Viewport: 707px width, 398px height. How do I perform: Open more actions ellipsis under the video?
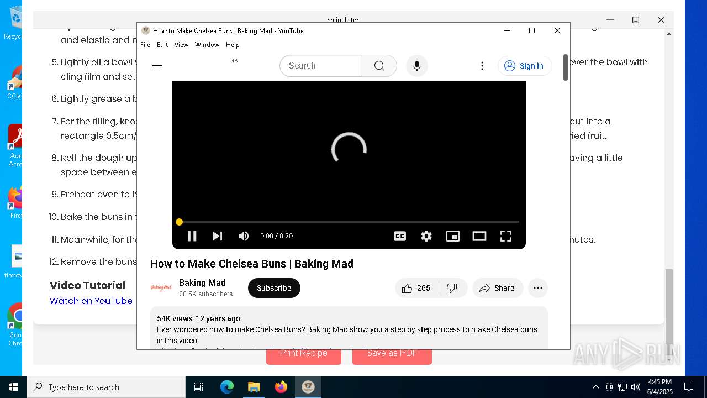point(538,288)
